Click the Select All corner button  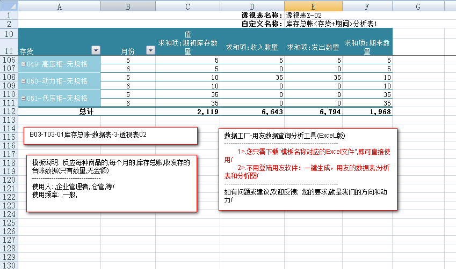[x=9, y=6]
